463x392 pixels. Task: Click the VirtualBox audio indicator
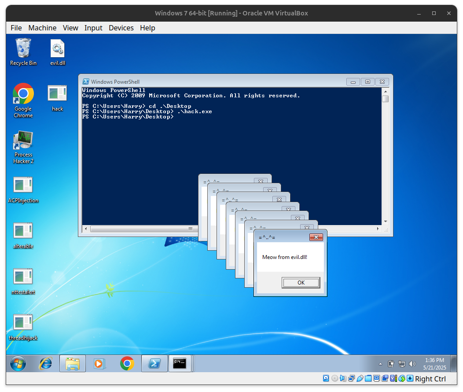point(343,378)
